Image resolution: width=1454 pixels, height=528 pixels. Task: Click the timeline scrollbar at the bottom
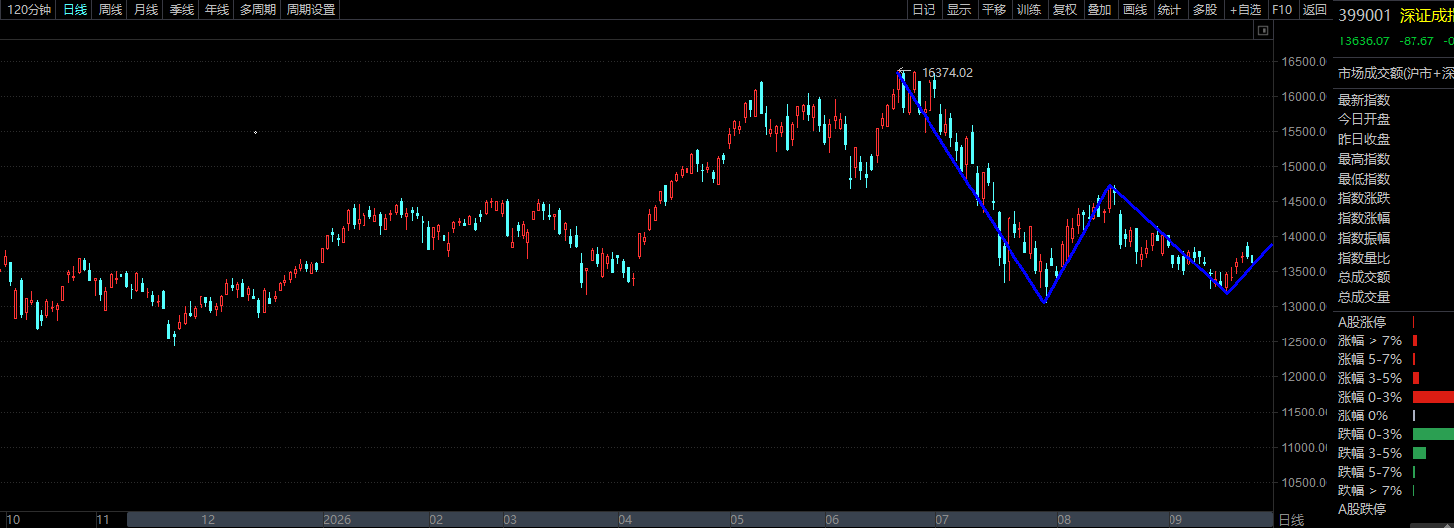click(699, 519)
